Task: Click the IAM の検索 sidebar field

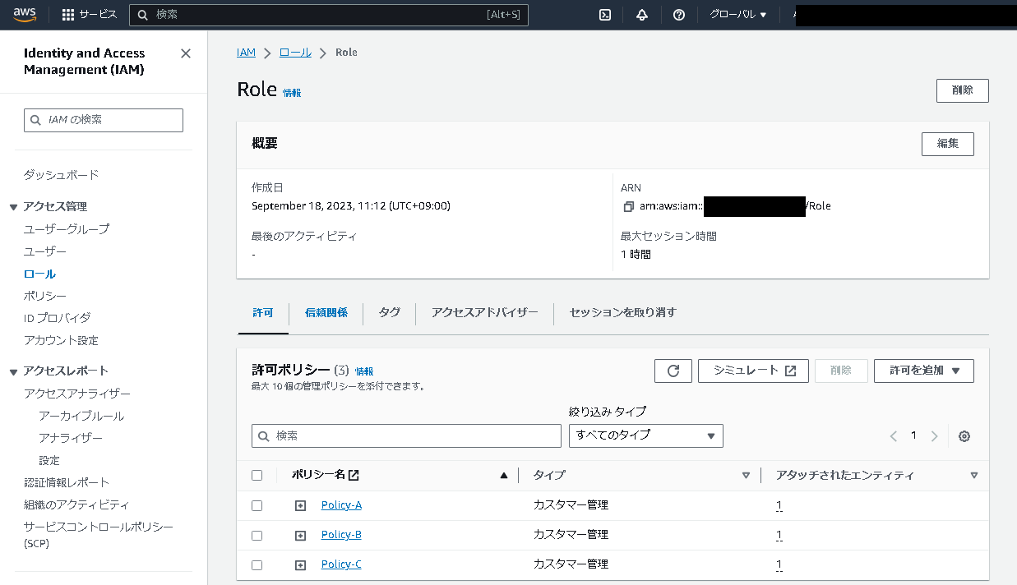Action: click(x=104, y=120)
